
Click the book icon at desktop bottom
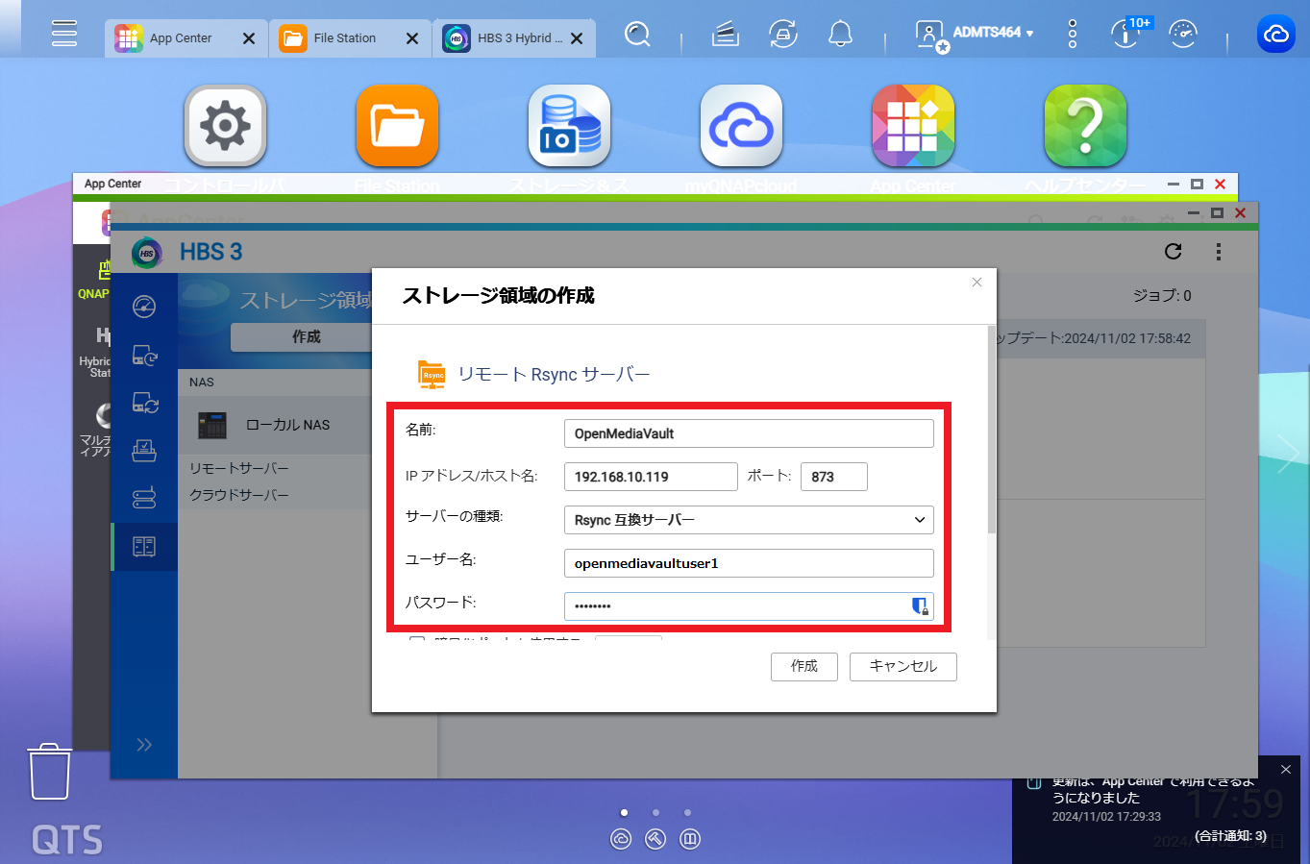(x=690, y=839)
